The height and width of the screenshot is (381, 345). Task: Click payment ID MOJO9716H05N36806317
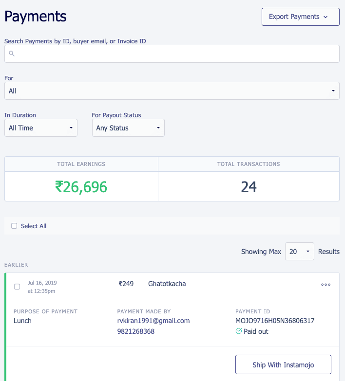point(275,321)
